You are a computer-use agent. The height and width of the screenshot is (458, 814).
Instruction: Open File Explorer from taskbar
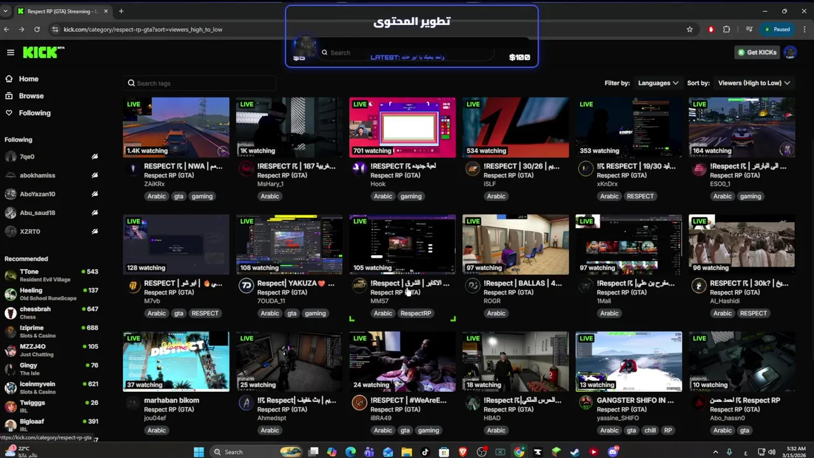(406, 452)
